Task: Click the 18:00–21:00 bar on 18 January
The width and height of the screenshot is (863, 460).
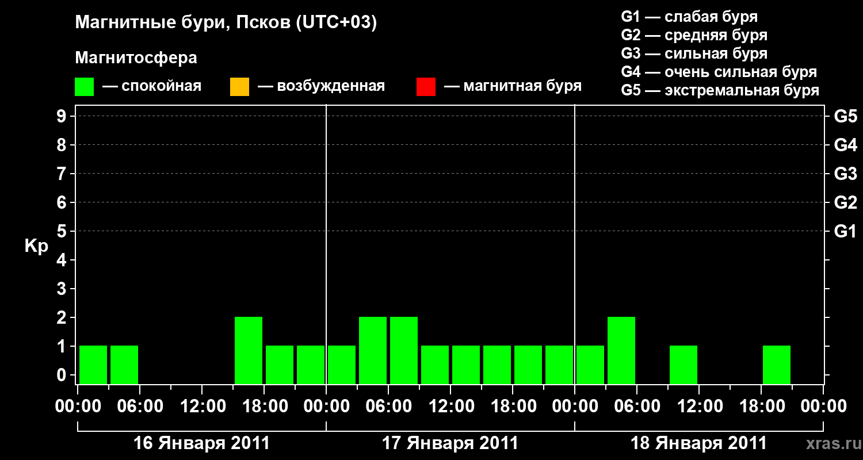Action: point(777,365)
